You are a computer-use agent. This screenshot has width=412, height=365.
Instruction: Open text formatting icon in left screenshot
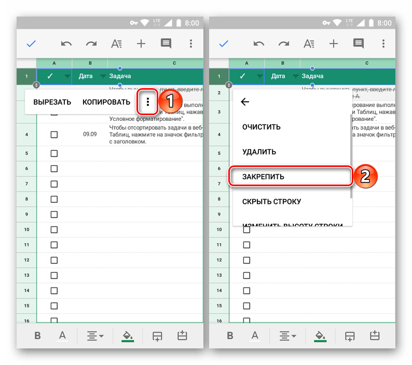116,44
